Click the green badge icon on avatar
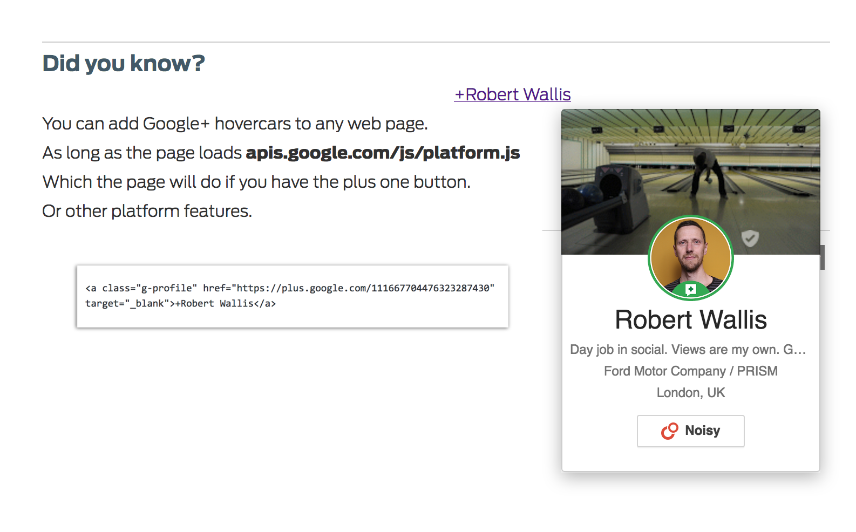 (x=690, y=290)
